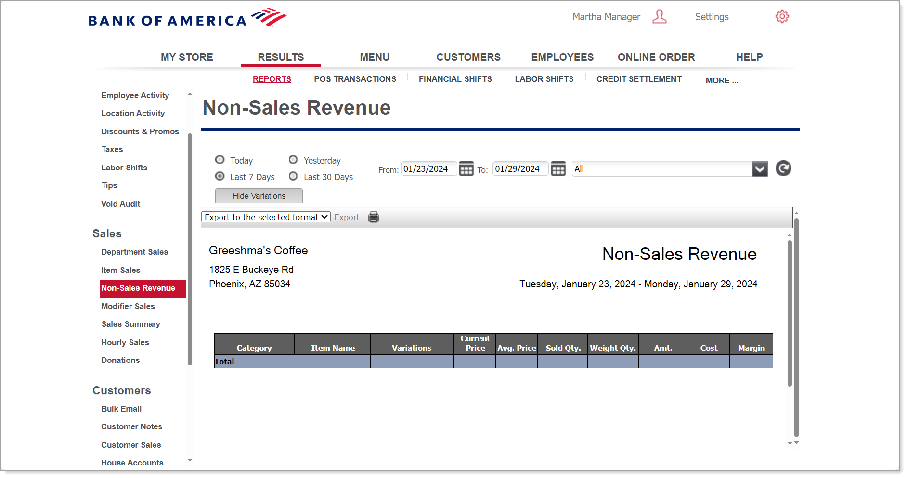Click sidebar scroll up arrow
The height and width of the screenshot is (478, 907).
pos(190,94)
